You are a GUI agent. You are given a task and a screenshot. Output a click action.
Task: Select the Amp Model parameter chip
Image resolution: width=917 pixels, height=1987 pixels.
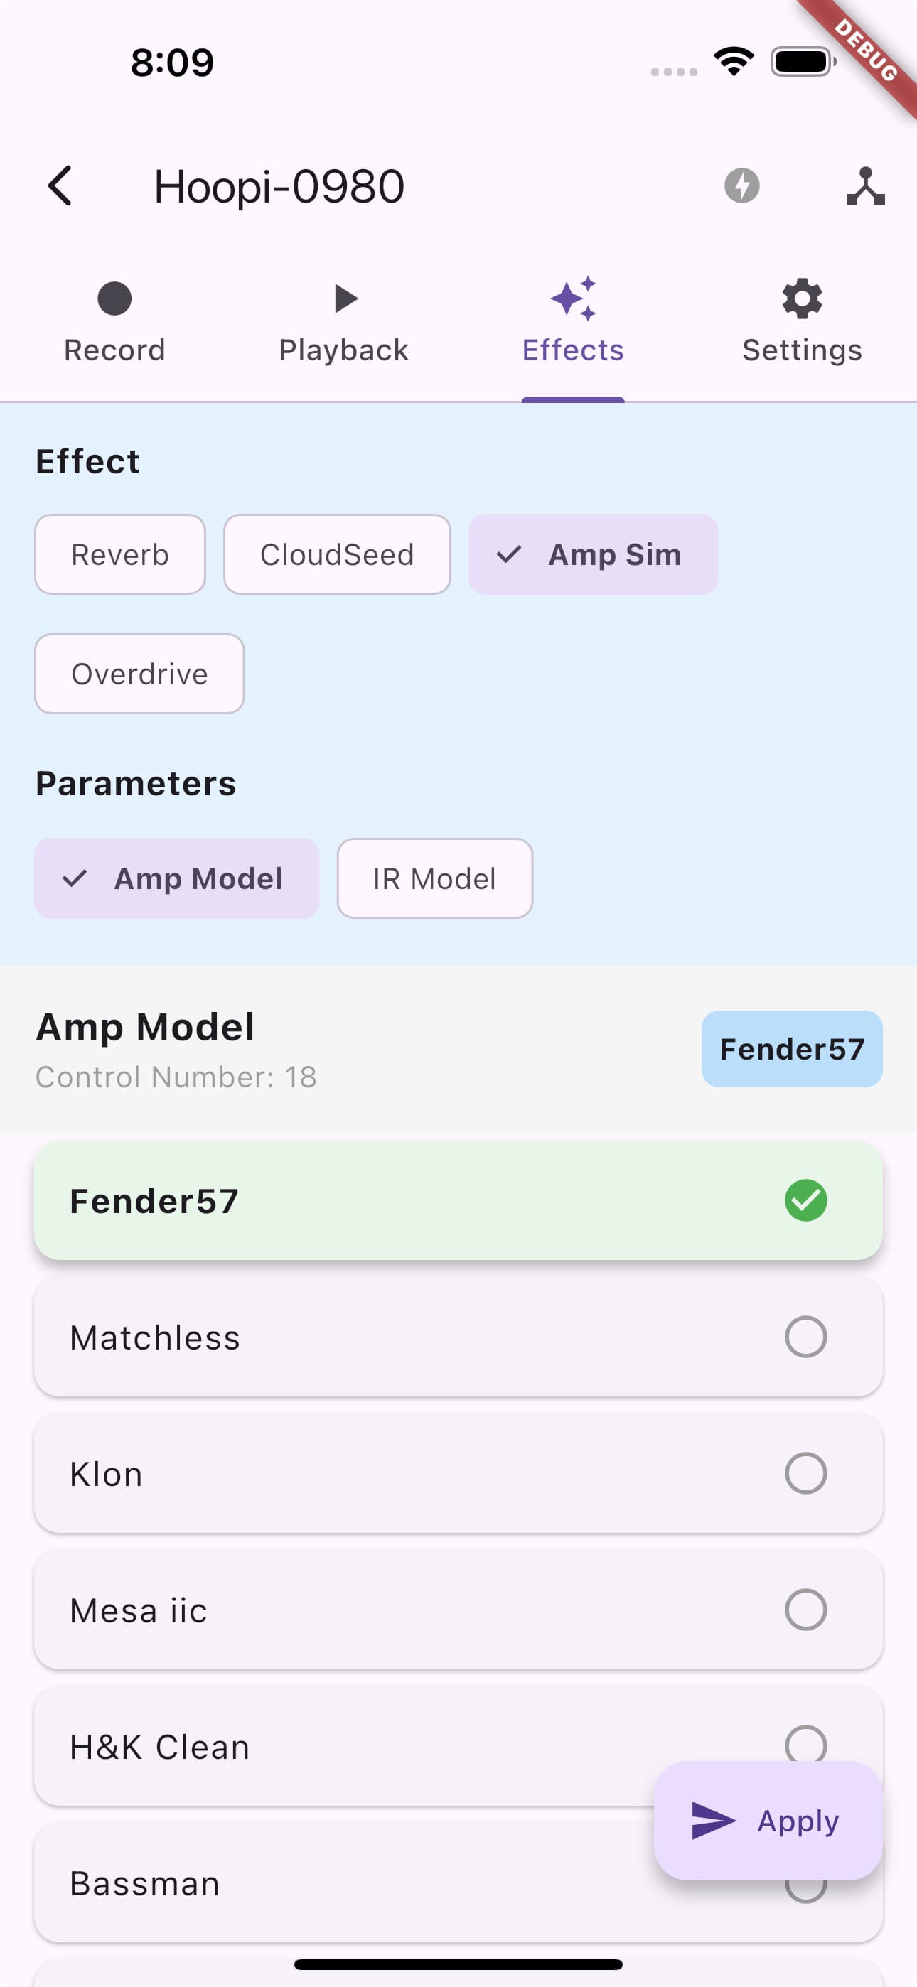[177, 878]
